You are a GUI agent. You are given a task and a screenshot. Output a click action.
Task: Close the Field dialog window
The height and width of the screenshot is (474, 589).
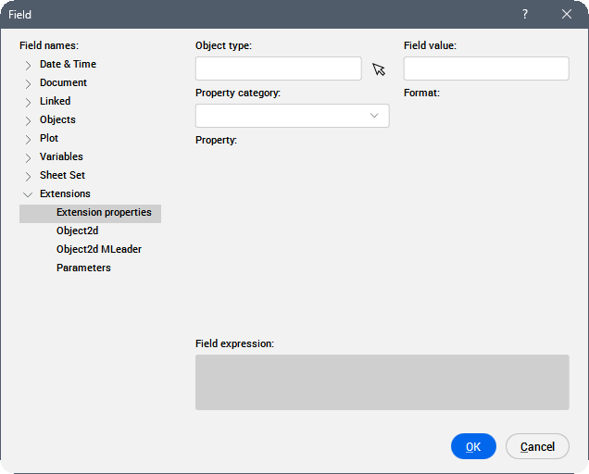click(567, 15)
